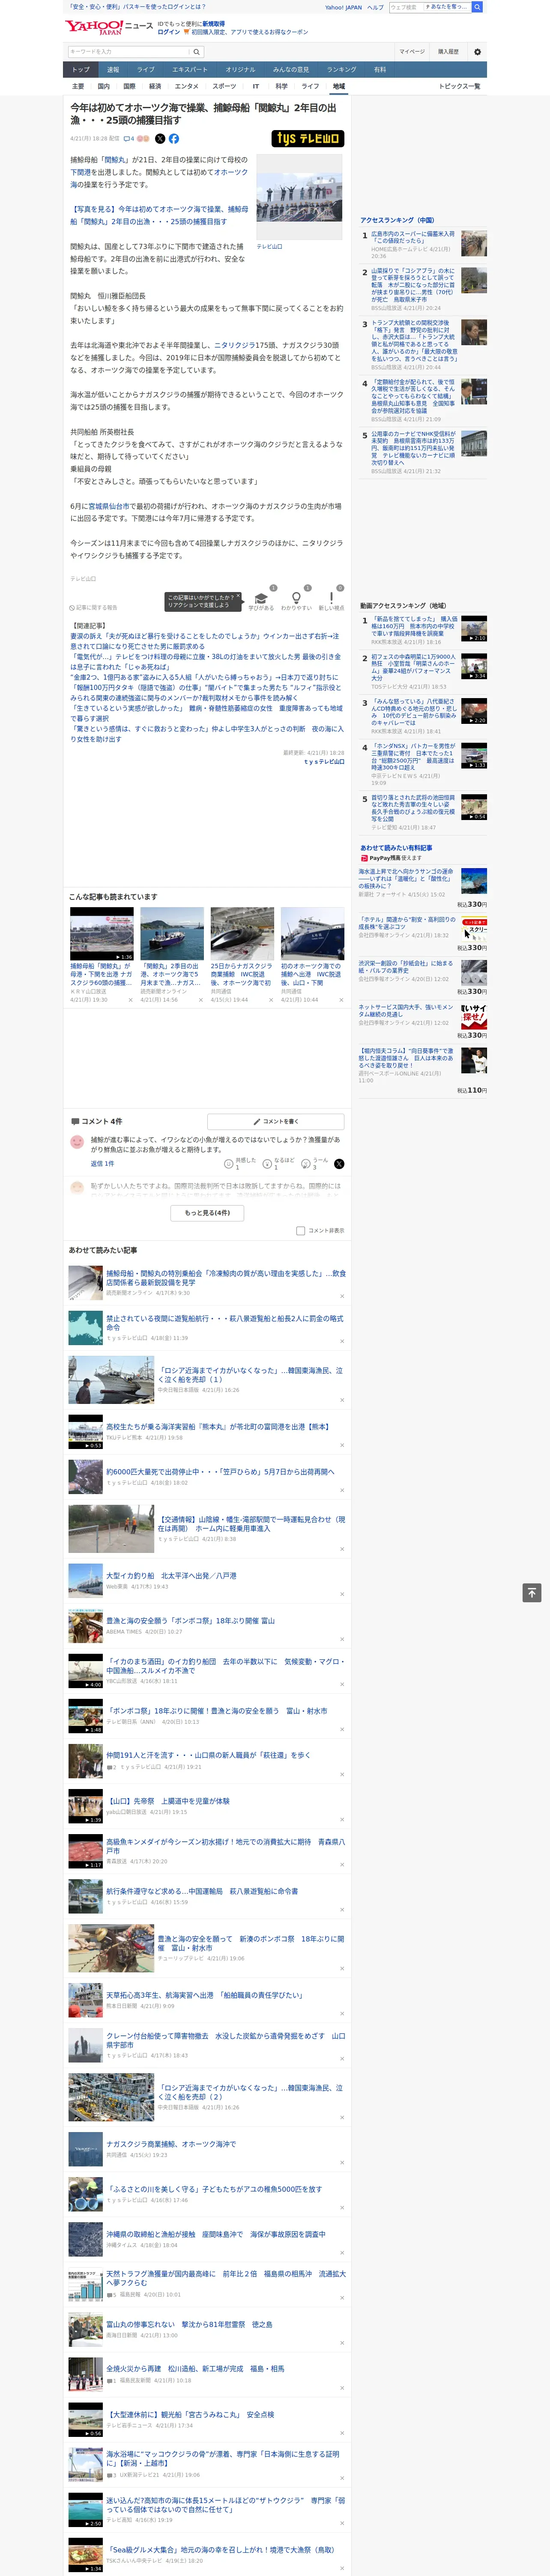
Task: Open tysテレビ山口 source link below article
Action: click(323, 762)
